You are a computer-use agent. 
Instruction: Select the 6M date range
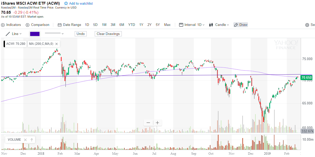click(122, 25)
